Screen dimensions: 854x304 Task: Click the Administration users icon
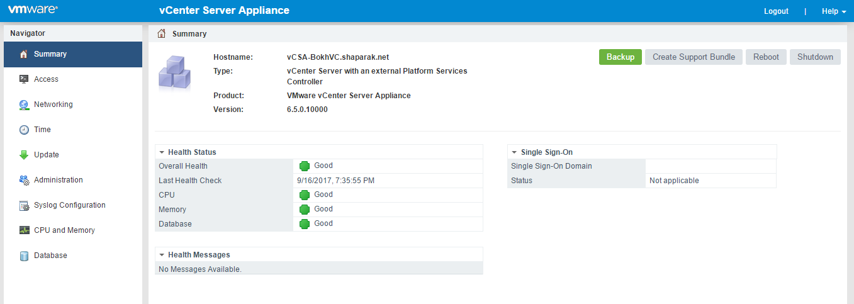[24, 180]
